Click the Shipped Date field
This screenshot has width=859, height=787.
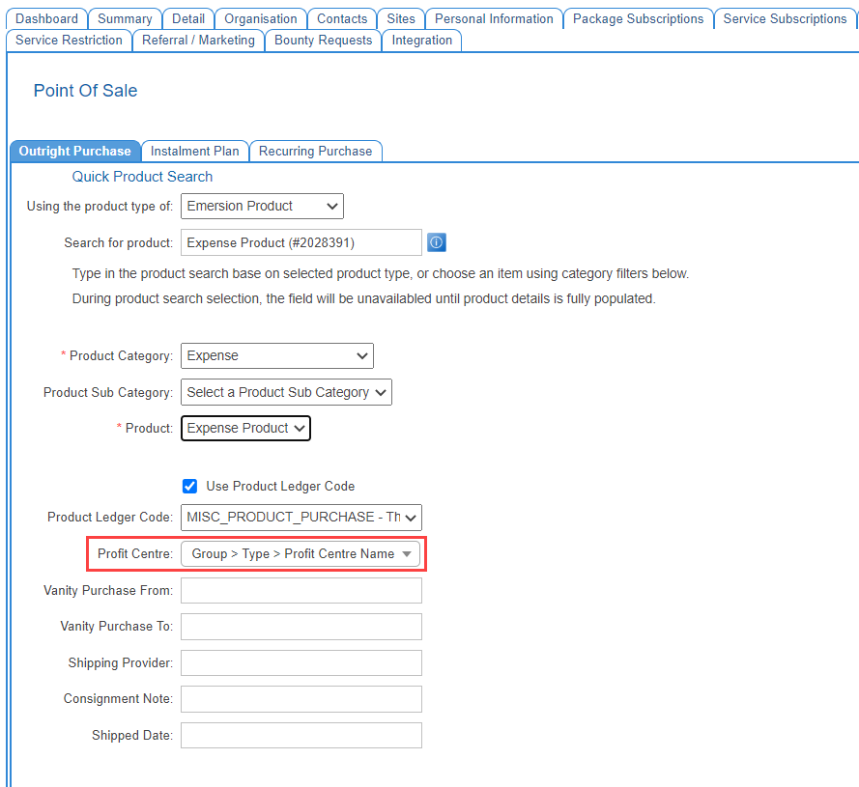pyautogui.click(x=301, y=735)
